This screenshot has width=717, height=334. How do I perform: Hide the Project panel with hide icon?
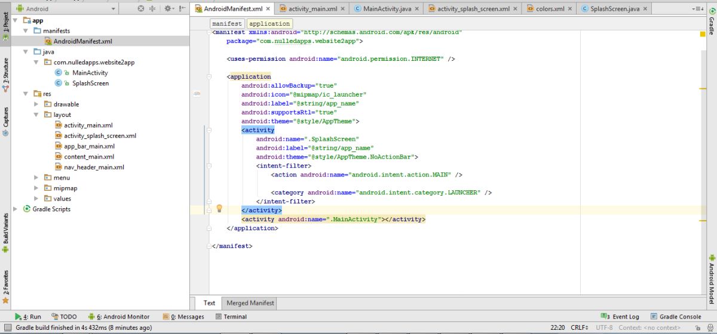coord(182,8)
